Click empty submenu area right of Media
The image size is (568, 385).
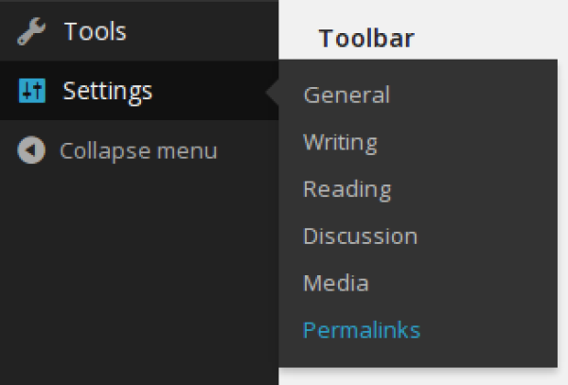[x=464, y=283]
